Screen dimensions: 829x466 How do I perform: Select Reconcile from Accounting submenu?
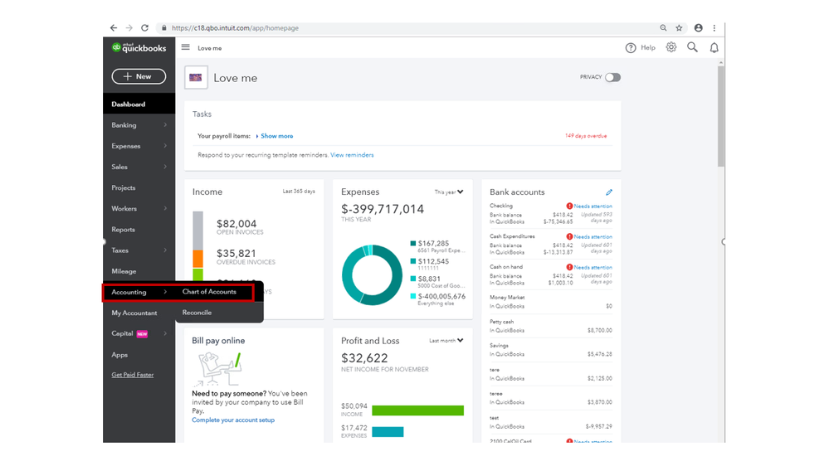coord(197,313)
